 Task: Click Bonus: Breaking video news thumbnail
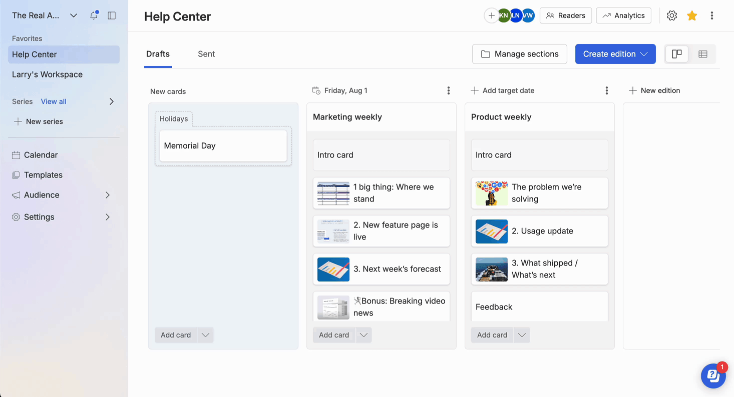[x=333, y=307]
